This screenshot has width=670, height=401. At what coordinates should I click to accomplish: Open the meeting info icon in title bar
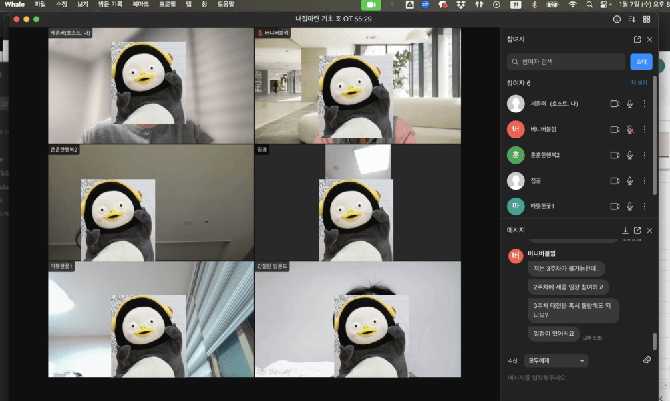[617, 19]
